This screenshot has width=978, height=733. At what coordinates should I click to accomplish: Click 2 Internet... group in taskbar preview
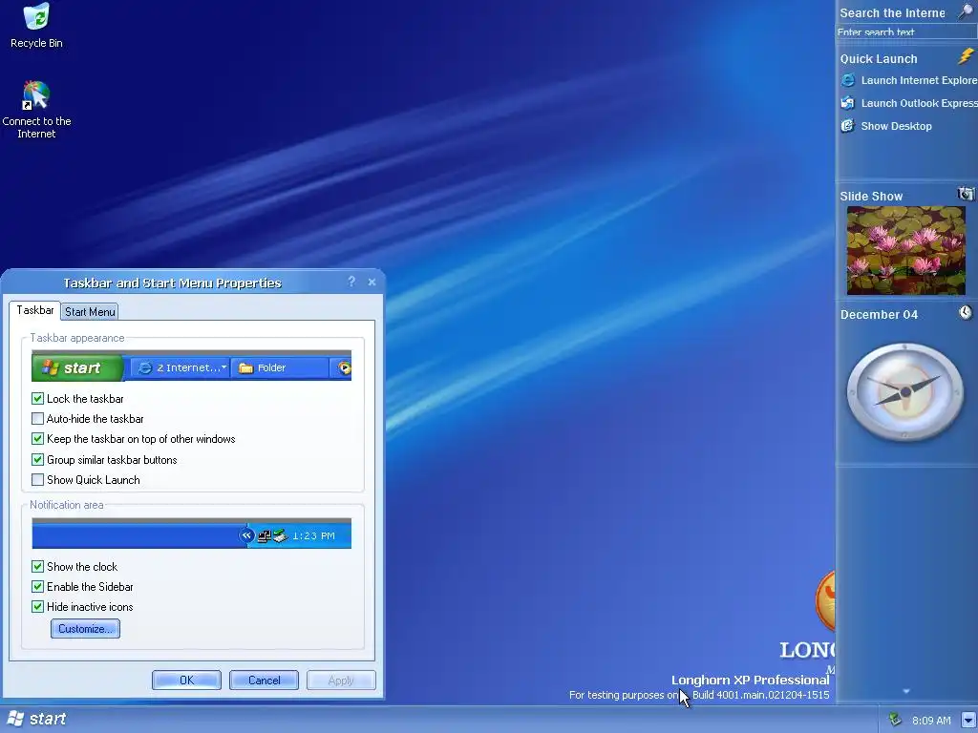181,367
